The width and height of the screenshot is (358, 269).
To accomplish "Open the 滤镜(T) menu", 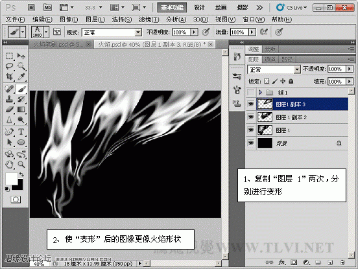I will [x=149, y=19].
